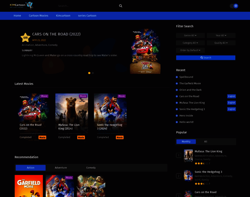Open the Kimcartoon menu item
Image resolution: width=250 pixels, height=197 pixels.
click(x=63, y=15)
